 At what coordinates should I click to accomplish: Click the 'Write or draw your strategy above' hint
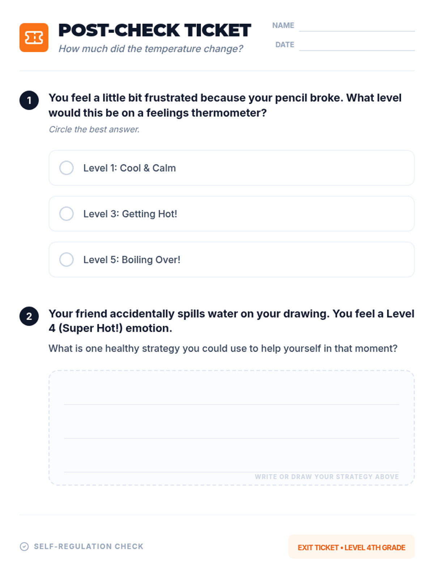pyautogui.click(x=327, y=477)
